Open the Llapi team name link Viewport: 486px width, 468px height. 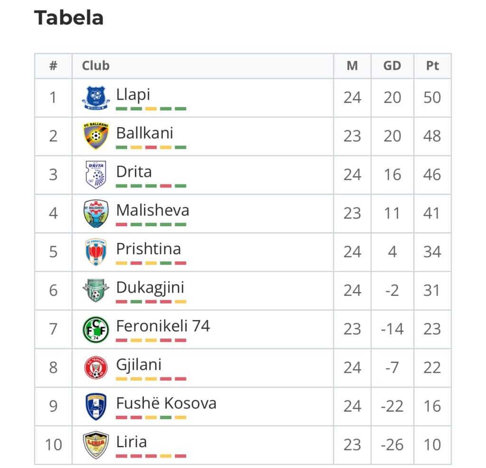point(133,94)
